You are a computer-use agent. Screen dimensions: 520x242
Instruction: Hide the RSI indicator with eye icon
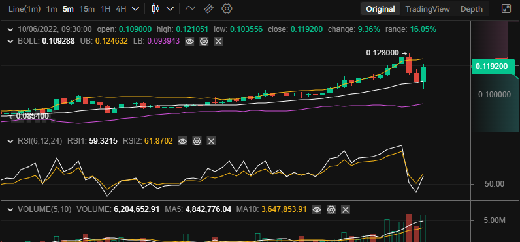point(182,142)
